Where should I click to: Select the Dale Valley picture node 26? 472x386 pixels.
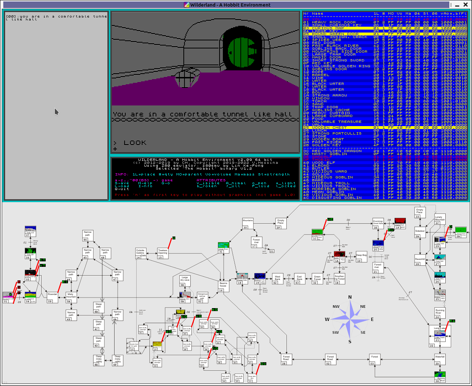click(x=440, y=278)
